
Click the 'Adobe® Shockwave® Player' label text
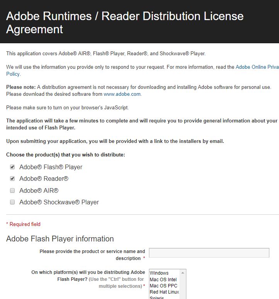pos(59,202)
